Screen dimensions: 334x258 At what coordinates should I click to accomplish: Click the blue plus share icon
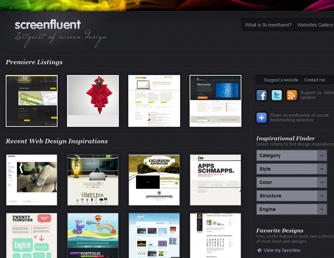[x=262, y=118]
